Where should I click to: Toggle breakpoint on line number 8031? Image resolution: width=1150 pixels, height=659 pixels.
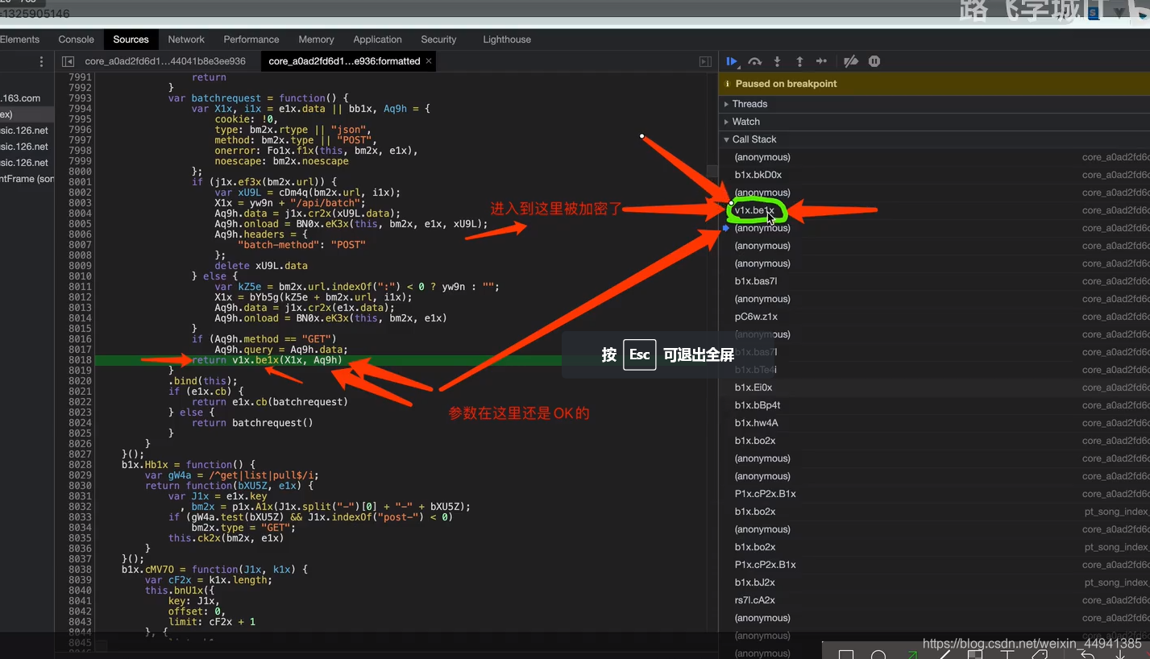[x=80, y=496]
